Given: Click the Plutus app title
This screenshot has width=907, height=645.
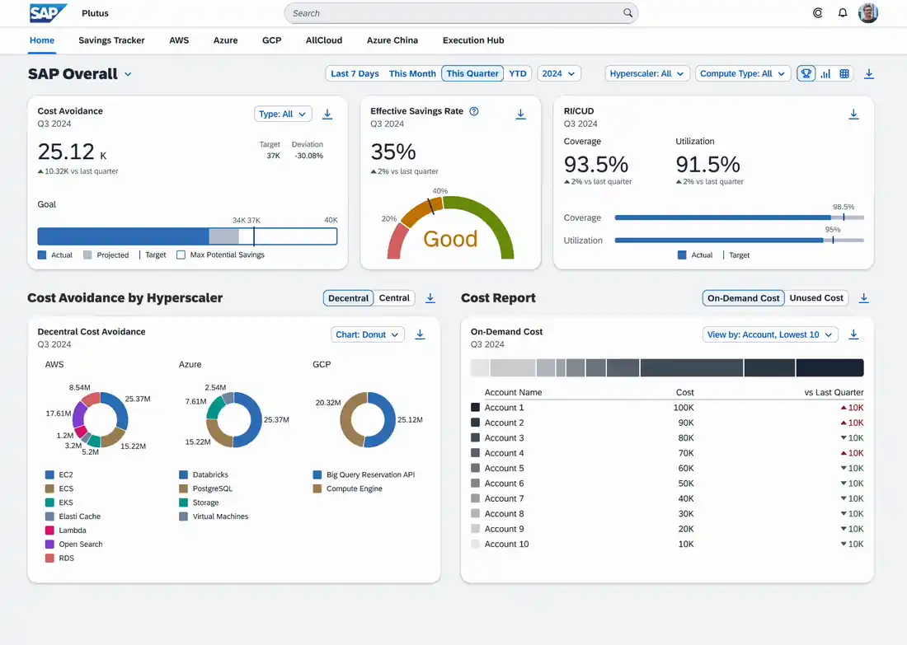Looking at the screenshot, I should (95, 12).
